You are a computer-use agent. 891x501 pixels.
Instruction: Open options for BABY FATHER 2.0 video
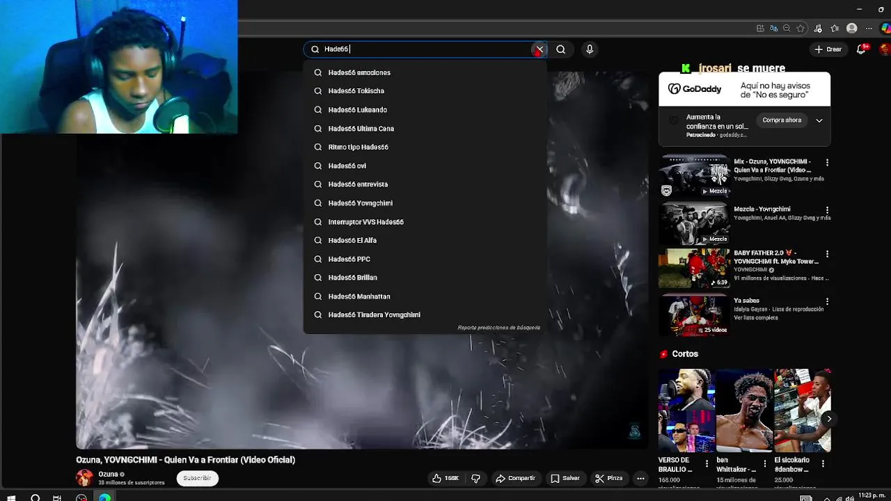827,254
